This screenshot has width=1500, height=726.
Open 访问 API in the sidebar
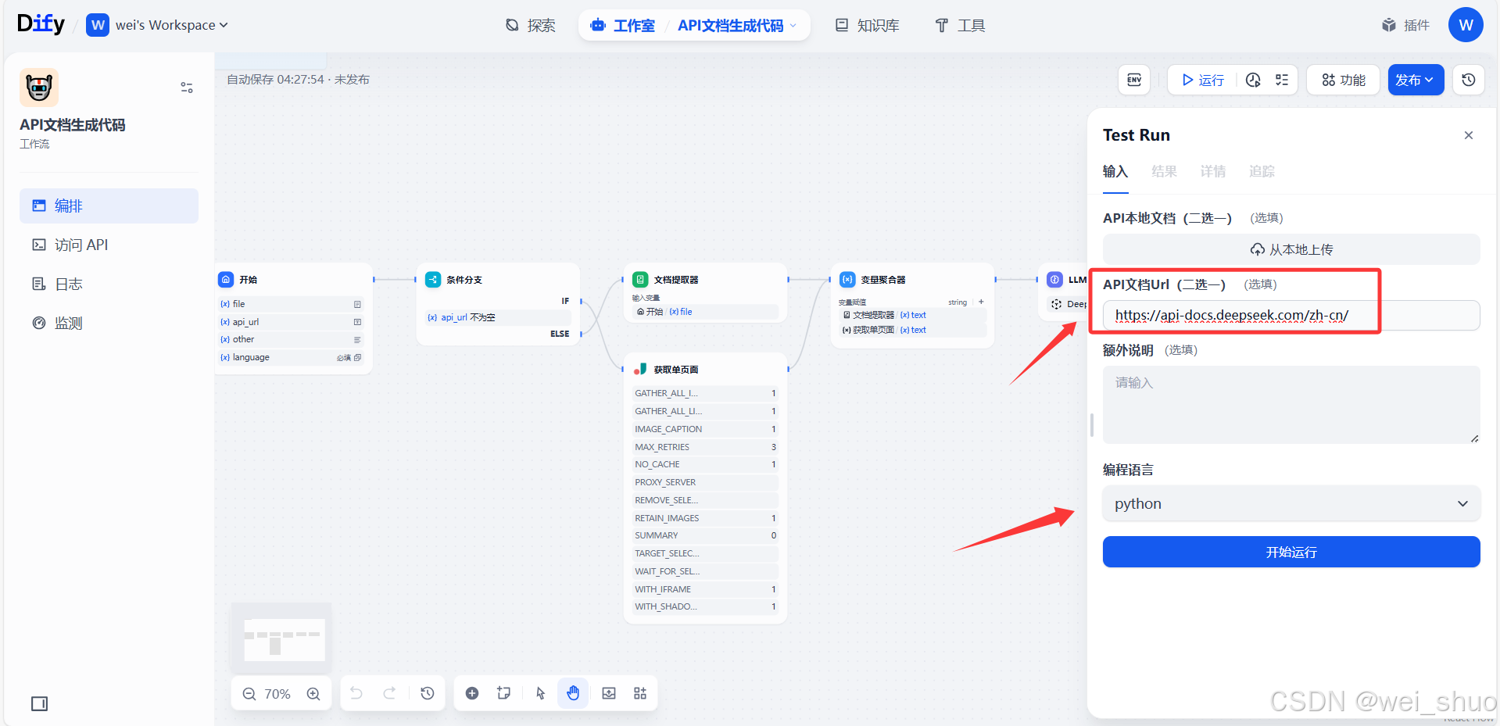pos(109,245)
